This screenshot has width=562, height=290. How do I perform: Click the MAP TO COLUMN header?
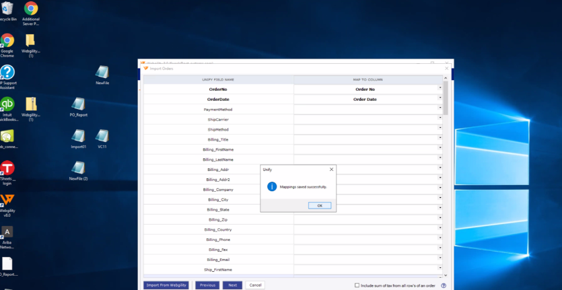click(x=367, y=79)
